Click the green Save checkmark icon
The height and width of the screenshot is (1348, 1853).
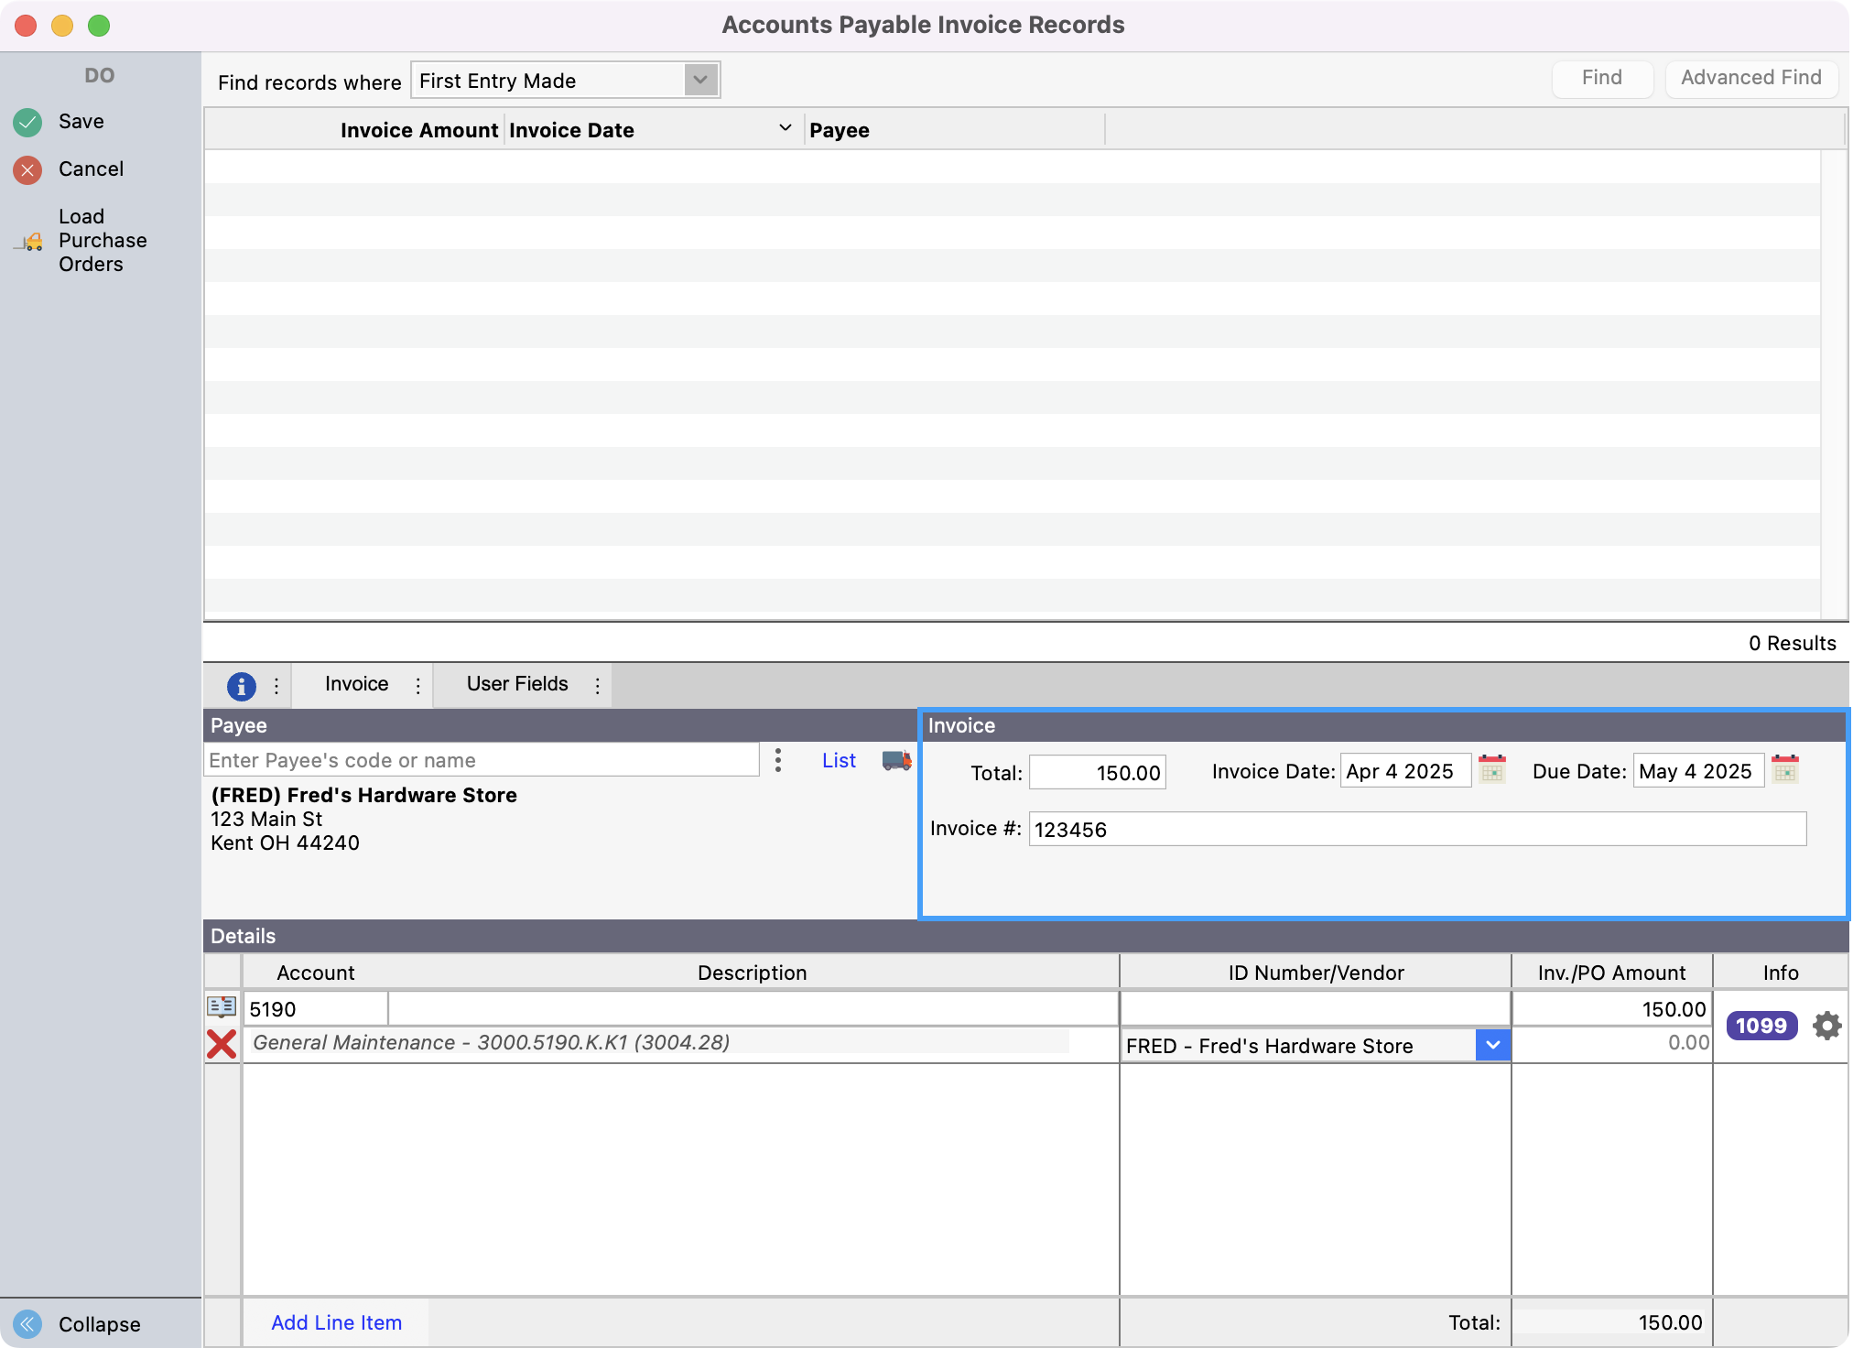(27, 122)
